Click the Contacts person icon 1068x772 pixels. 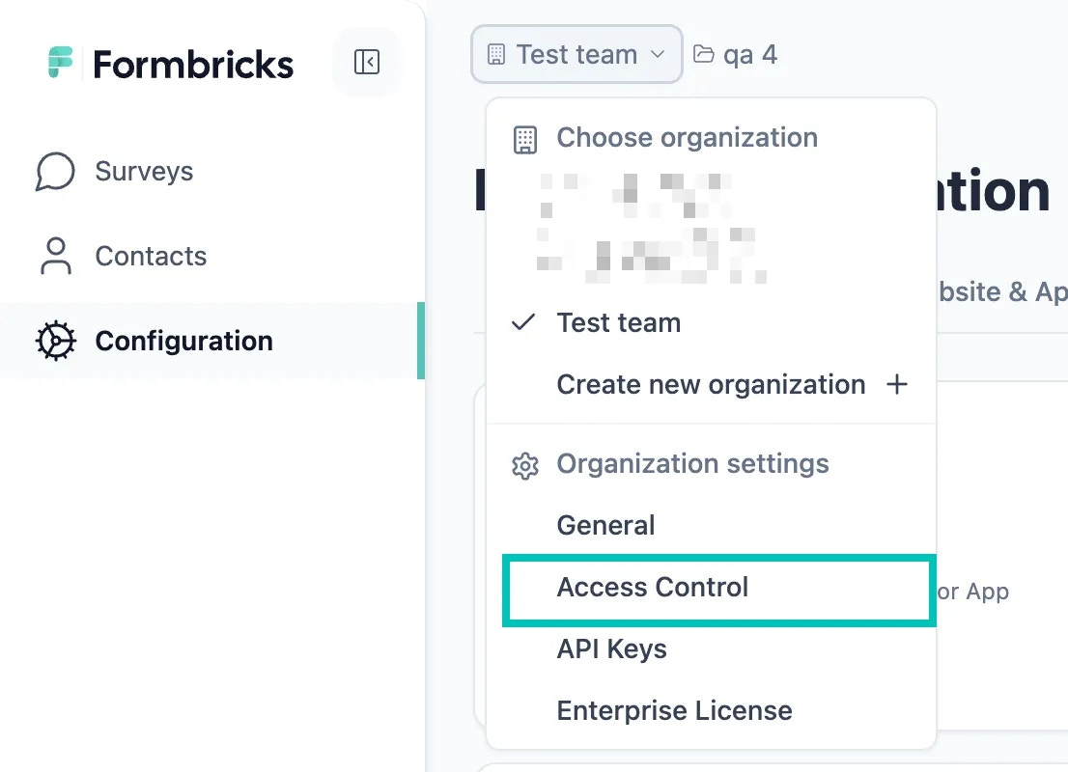pyautogui.click(x=55, y=257)
